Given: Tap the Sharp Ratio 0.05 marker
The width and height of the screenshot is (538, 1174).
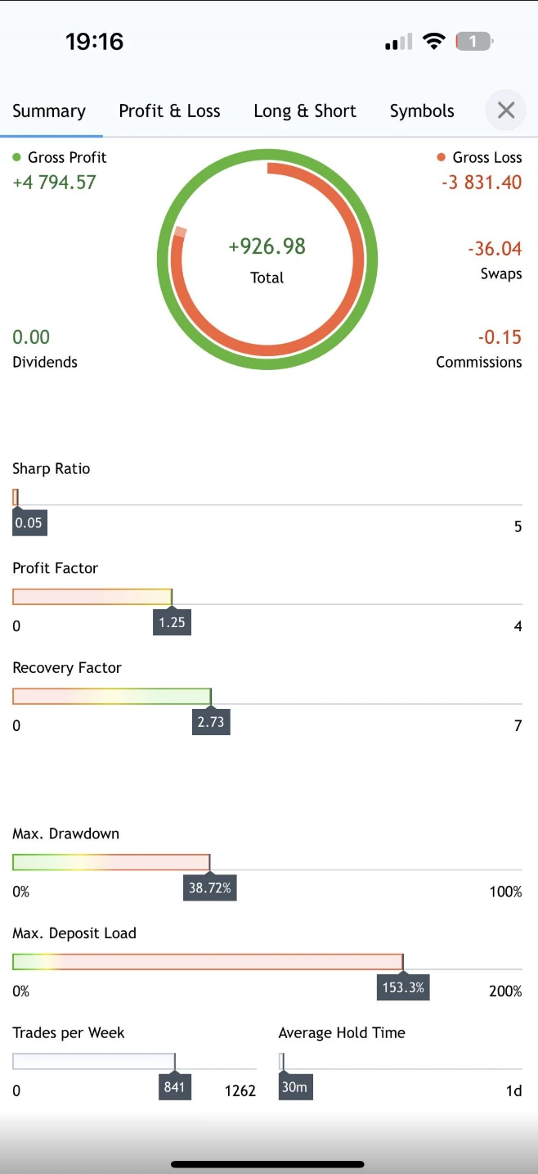Looking at the screenshot, I should coord(29,523).
